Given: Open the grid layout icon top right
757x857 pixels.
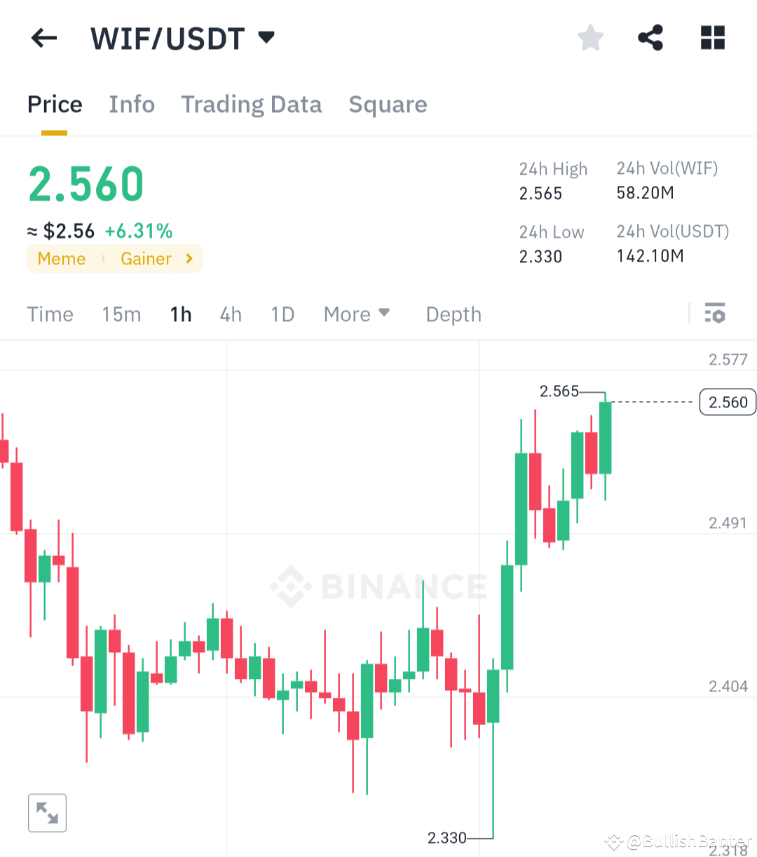Looking at the screenshot, I should pyautogui.click(x=712, y=38).
